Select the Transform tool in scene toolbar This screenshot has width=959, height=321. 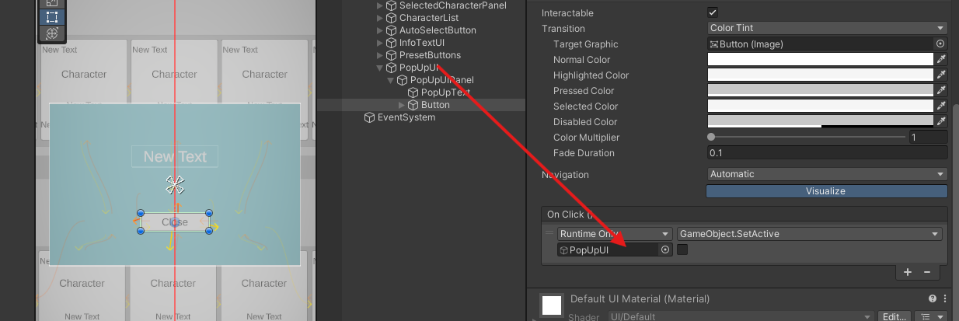pyautogui.click(x=52, y=33)
